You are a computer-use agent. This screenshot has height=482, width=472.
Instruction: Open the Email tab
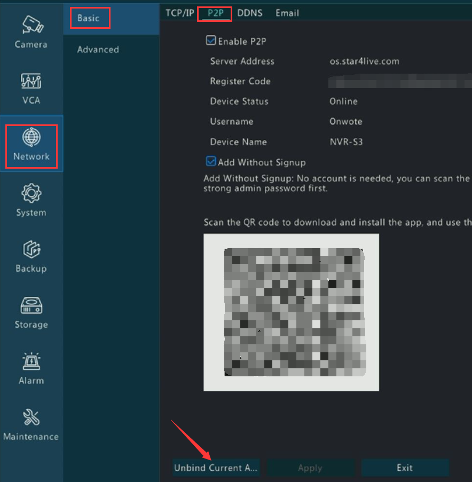(287, 13)
